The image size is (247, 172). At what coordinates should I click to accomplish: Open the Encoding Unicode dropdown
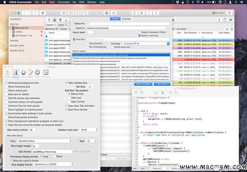[146, 44]
